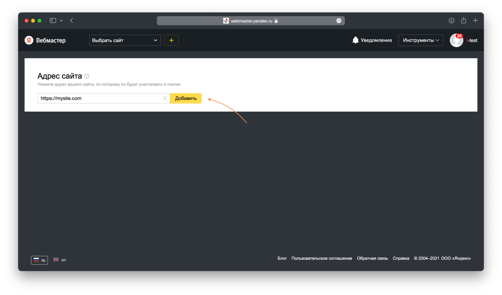The height and width of the screenshot is (295, 502).
Task: Close the Safari window red button
Action: (x=27, y=21)
